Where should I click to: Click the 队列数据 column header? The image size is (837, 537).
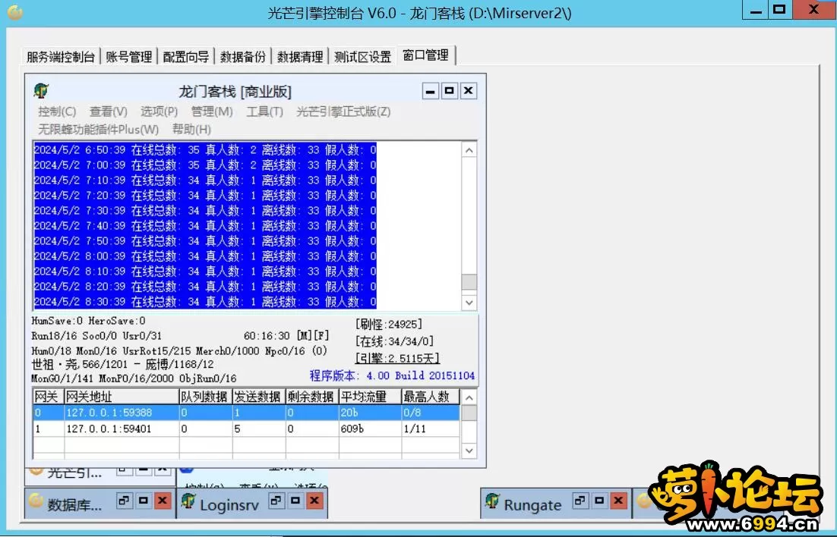pos(206,397)
